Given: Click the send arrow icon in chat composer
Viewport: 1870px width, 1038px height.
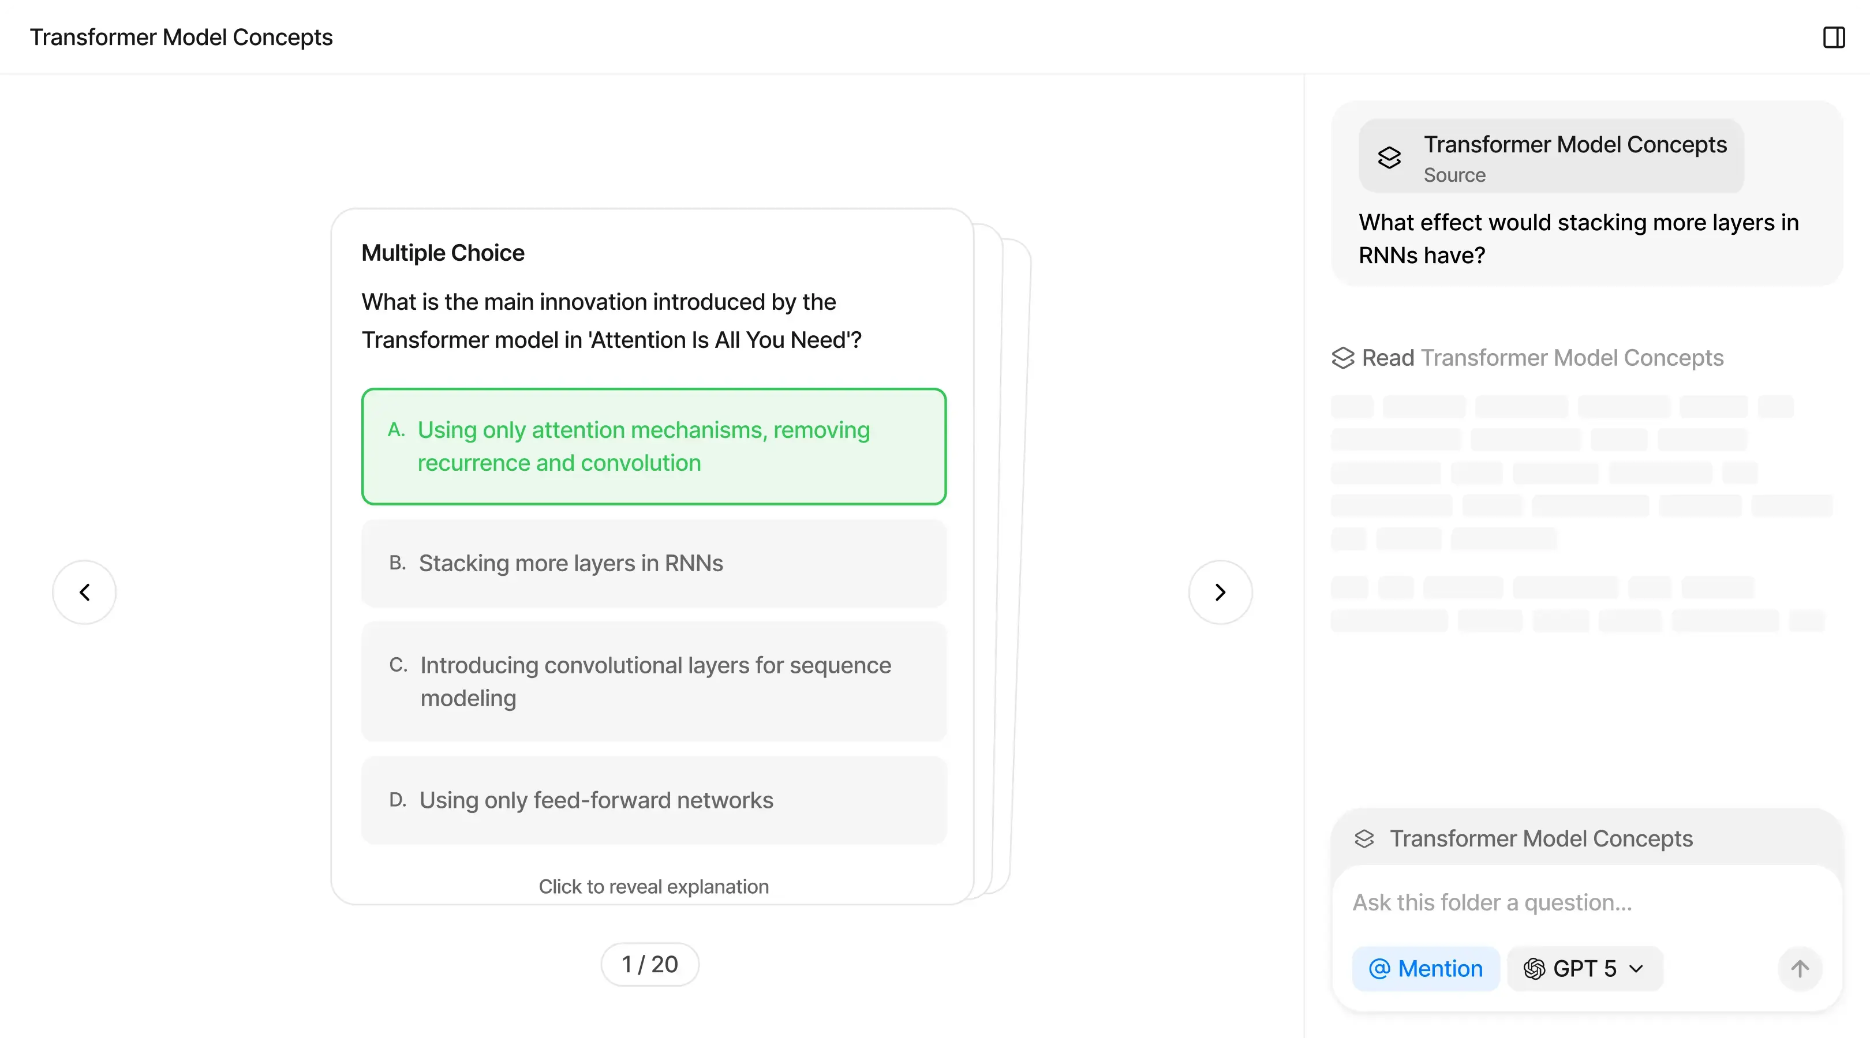Looking at the screenshot, I should click(x=1800, y=968).
